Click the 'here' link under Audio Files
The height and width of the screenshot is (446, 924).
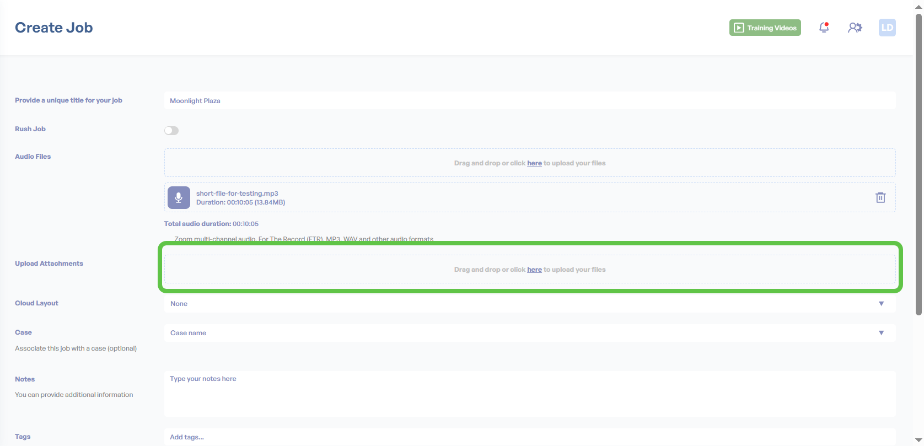(x=534, y=163)
